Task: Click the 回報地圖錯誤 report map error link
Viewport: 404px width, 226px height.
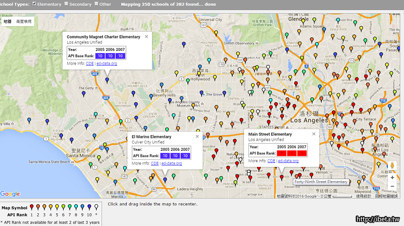Action: (388, 196)
